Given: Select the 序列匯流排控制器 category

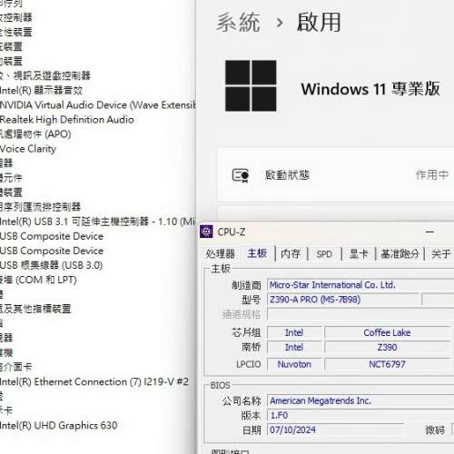Looking at the screenshot, I should (x=41, y=207).
